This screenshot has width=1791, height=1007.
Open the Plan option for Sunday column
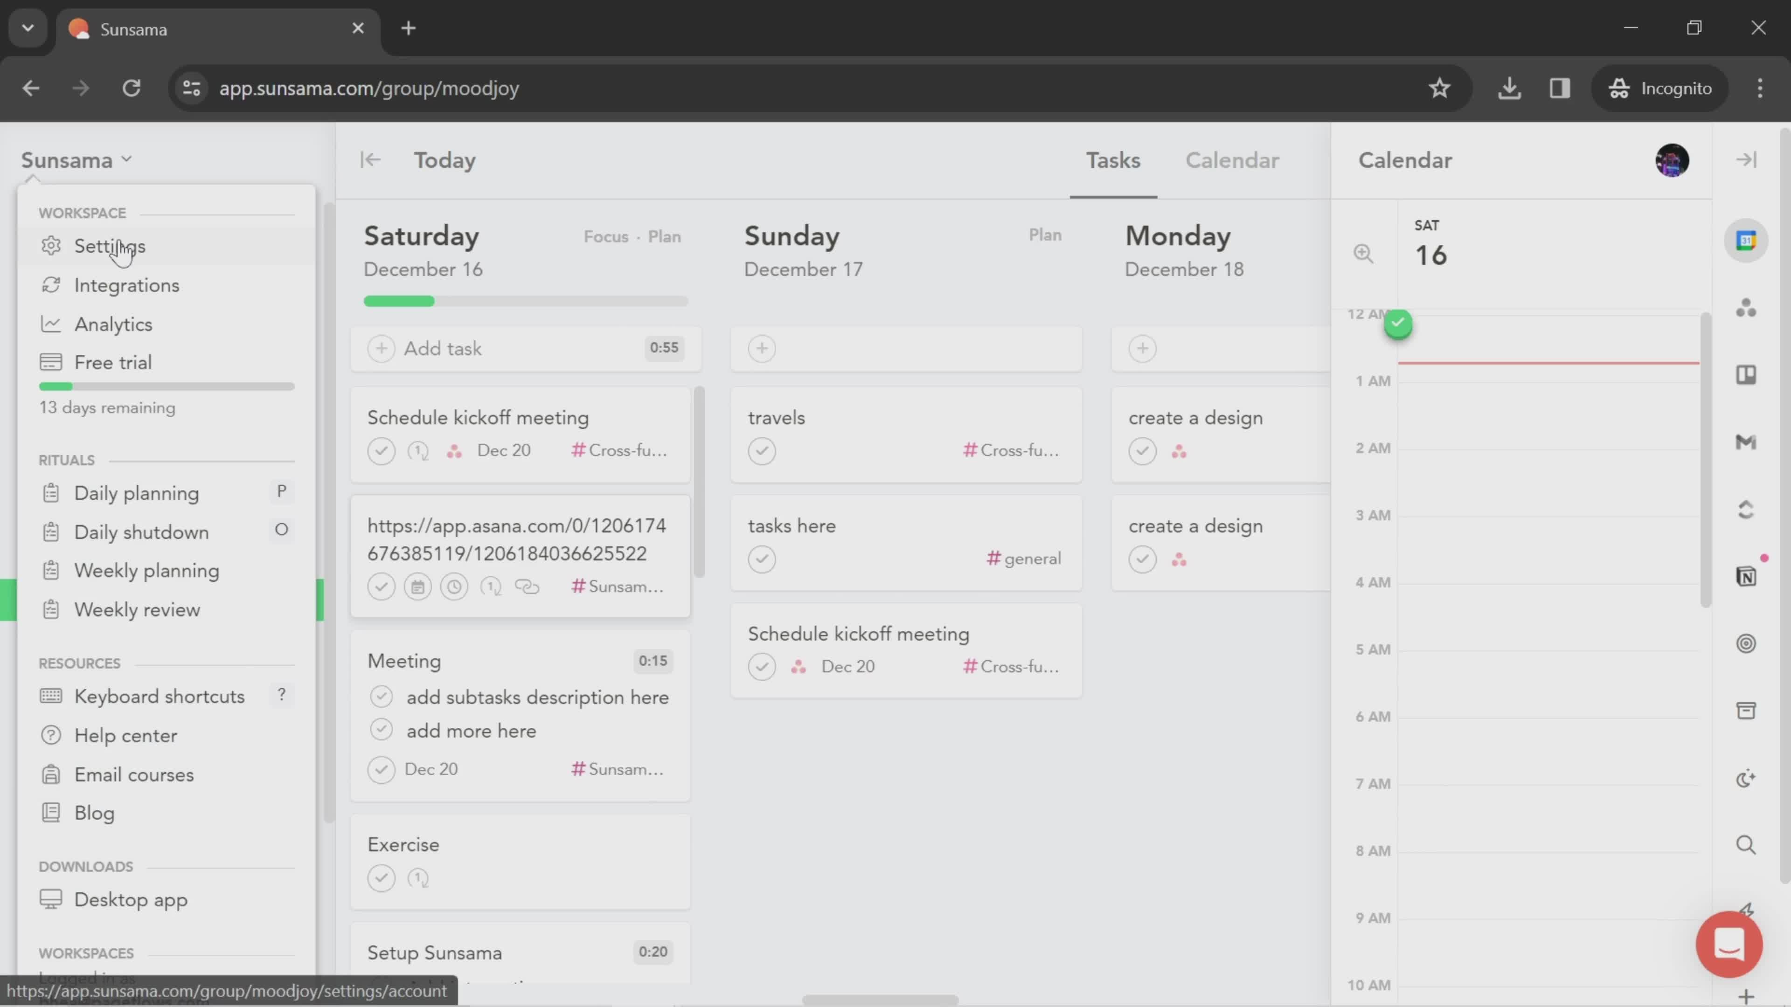[x=1044, y=235]
